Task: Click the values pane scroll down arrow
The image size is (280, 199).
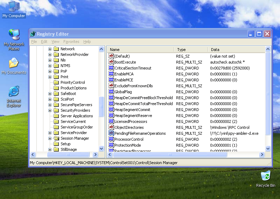Action: (268, 148)
